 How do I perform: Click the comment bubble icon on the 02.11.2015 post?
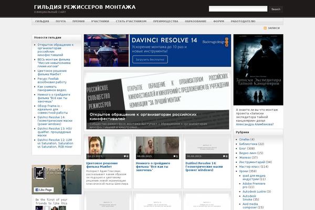pyautogui.click(x=125, y=156)
